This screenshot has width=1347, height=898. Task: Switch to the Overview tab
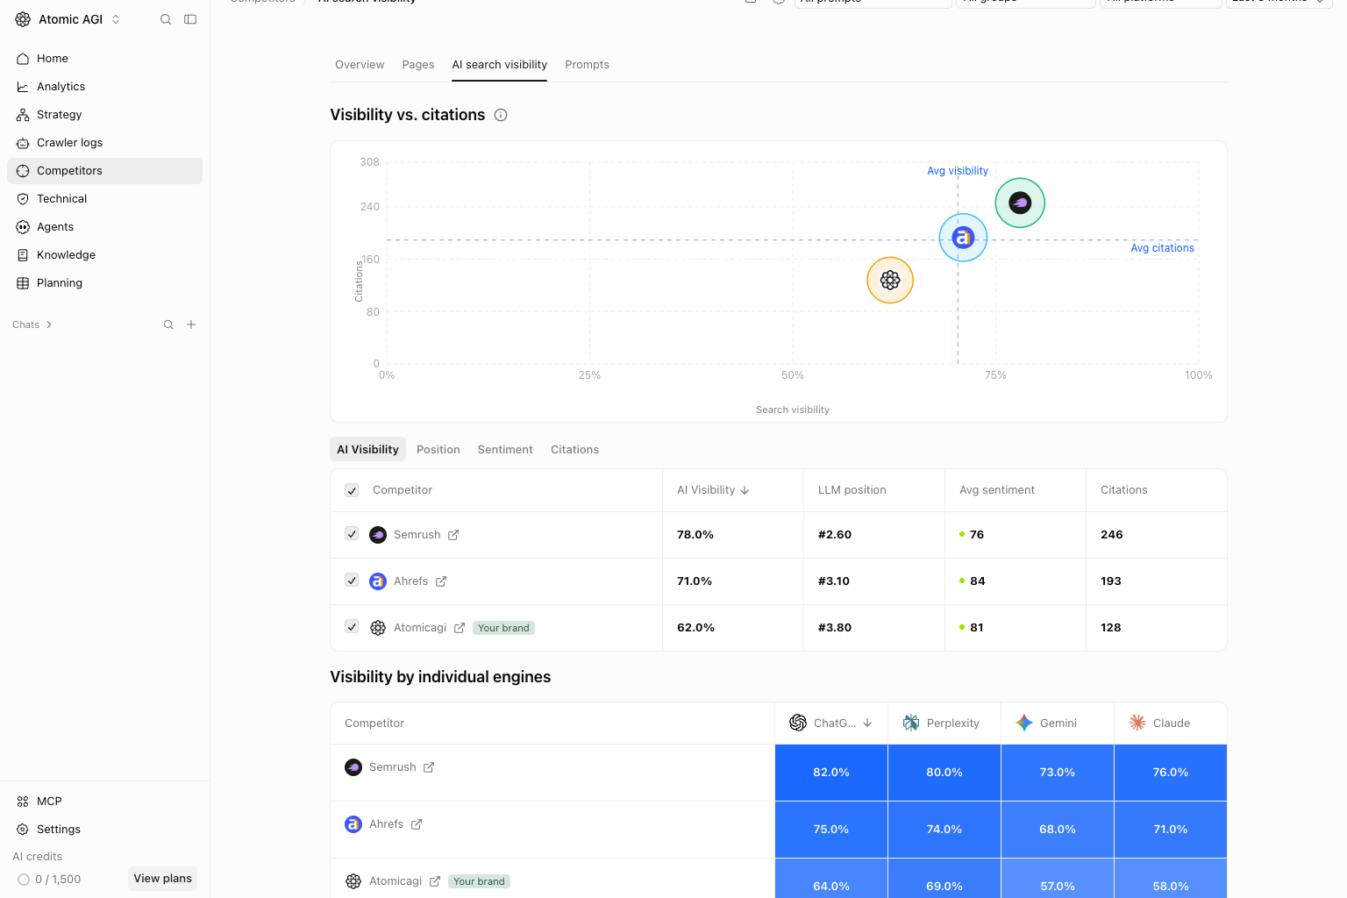[360, 65]
